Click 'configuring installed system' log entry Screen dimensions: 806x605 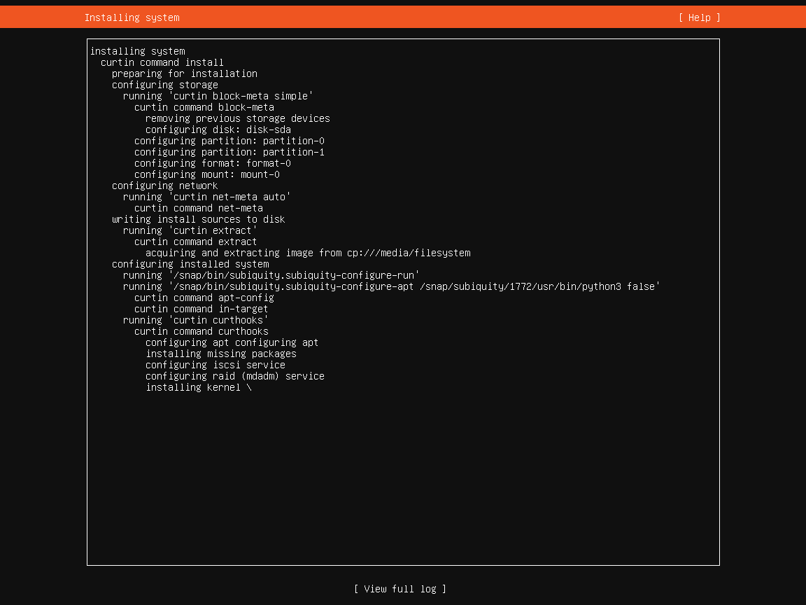[x=190, y=264]
